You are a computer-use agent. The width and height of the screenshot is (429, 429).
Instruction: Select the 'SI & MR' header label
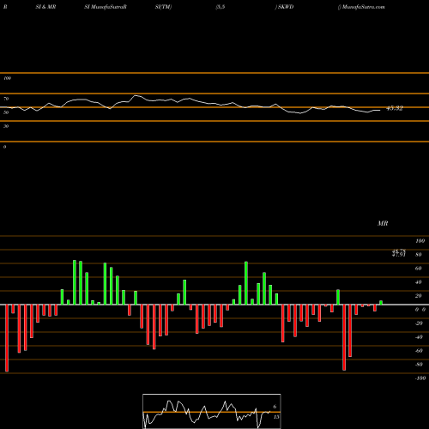pos(45,7)
